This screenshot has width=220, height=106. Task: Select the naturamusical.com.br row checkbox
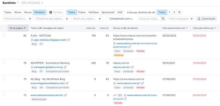(x=4, y=95)
